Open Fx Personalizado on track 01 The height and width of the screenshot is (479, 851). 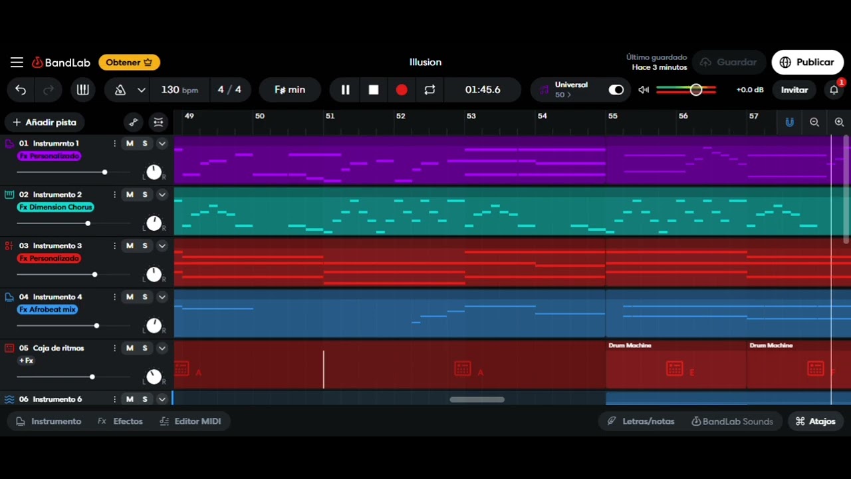pyautogui.click(x=49, y=156)
